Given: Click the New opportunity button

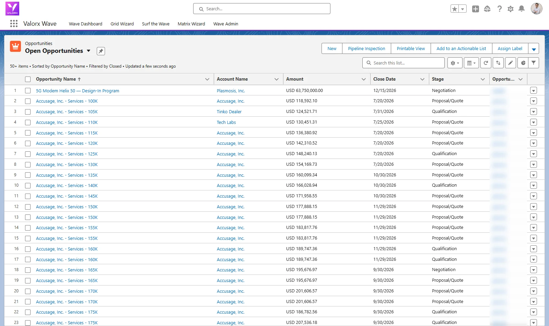Looking at the screenshot, I should (332, 49).
